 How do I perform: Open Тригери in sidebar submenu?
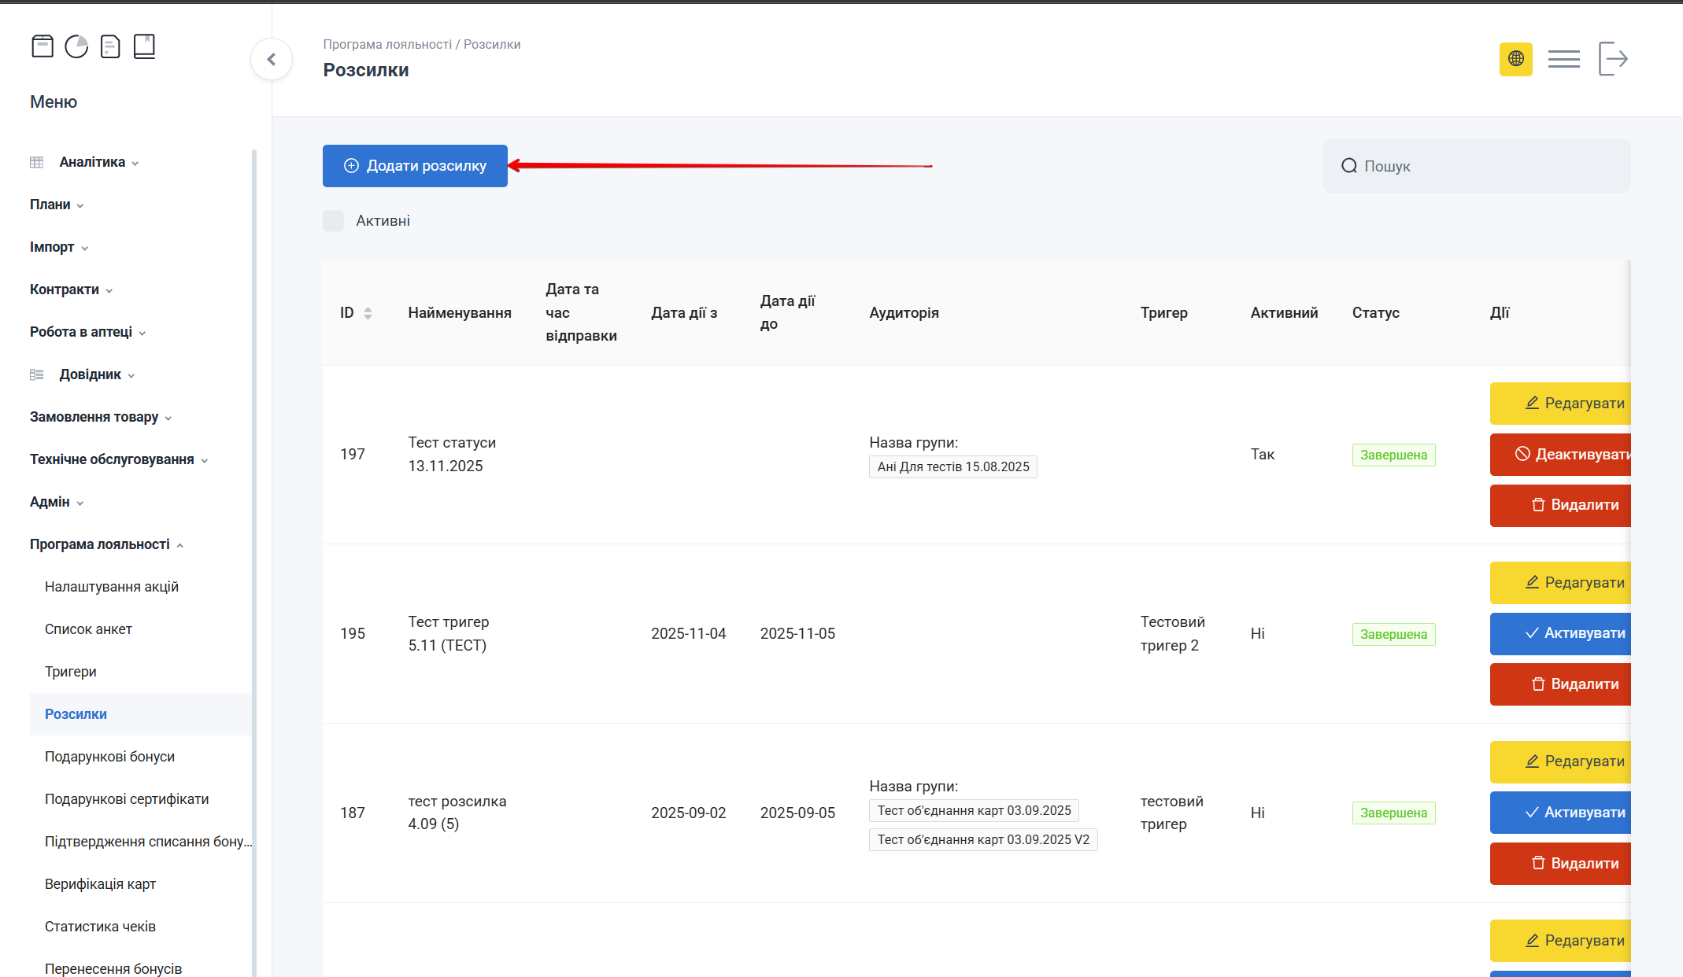pos(71,672)
